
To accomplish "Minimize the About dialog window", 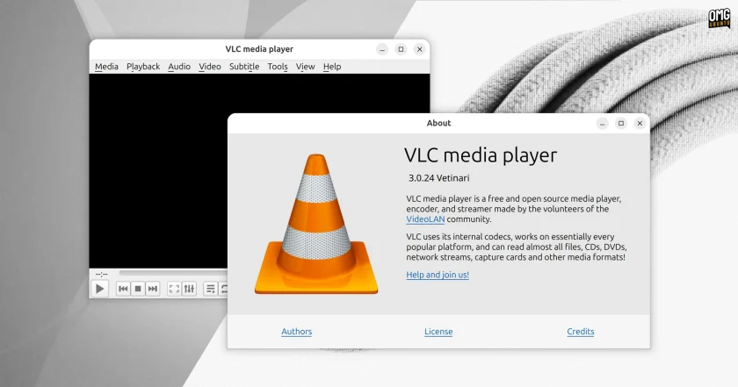I will tap(602, 123).
